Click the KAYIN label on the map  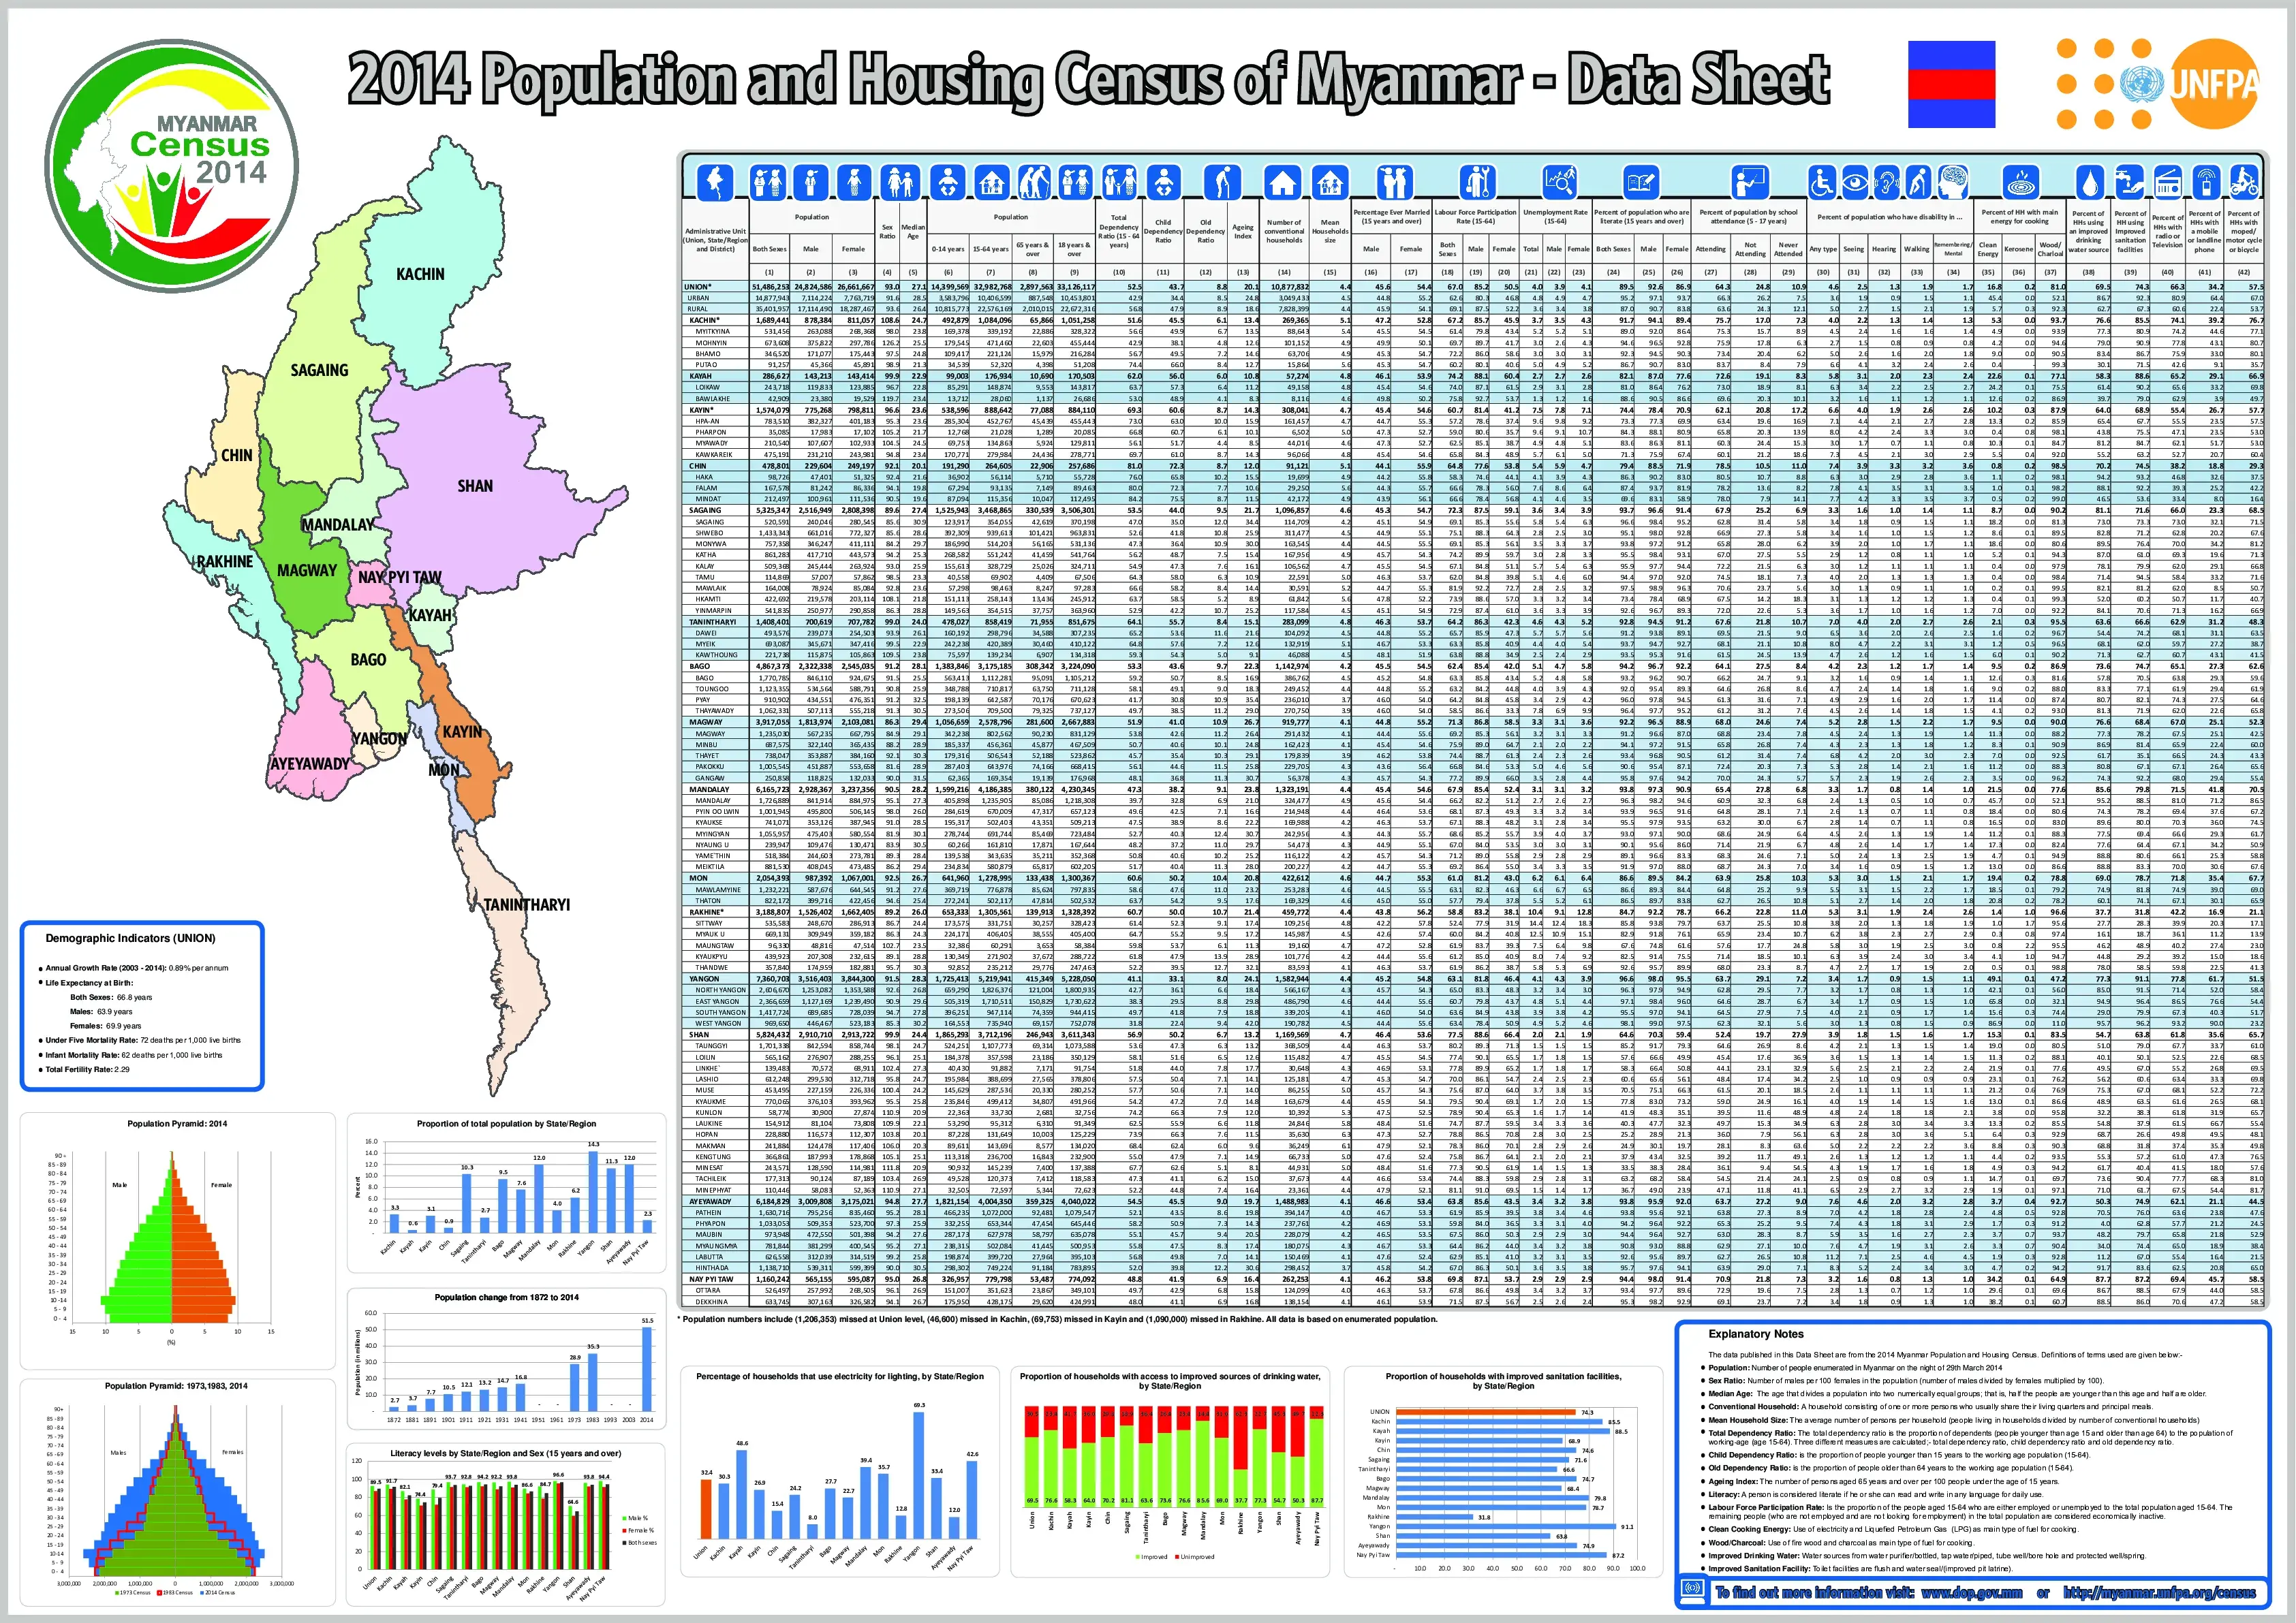(462, 731)
